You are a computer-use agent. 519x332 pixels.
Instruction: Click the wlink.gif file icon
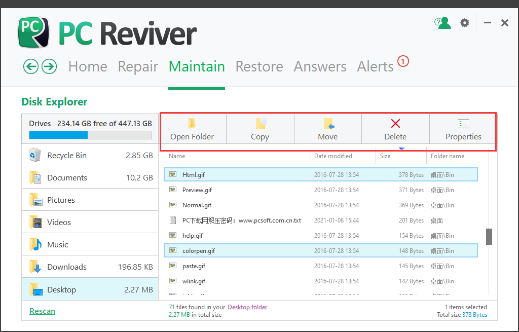click(x=173, y=281)
